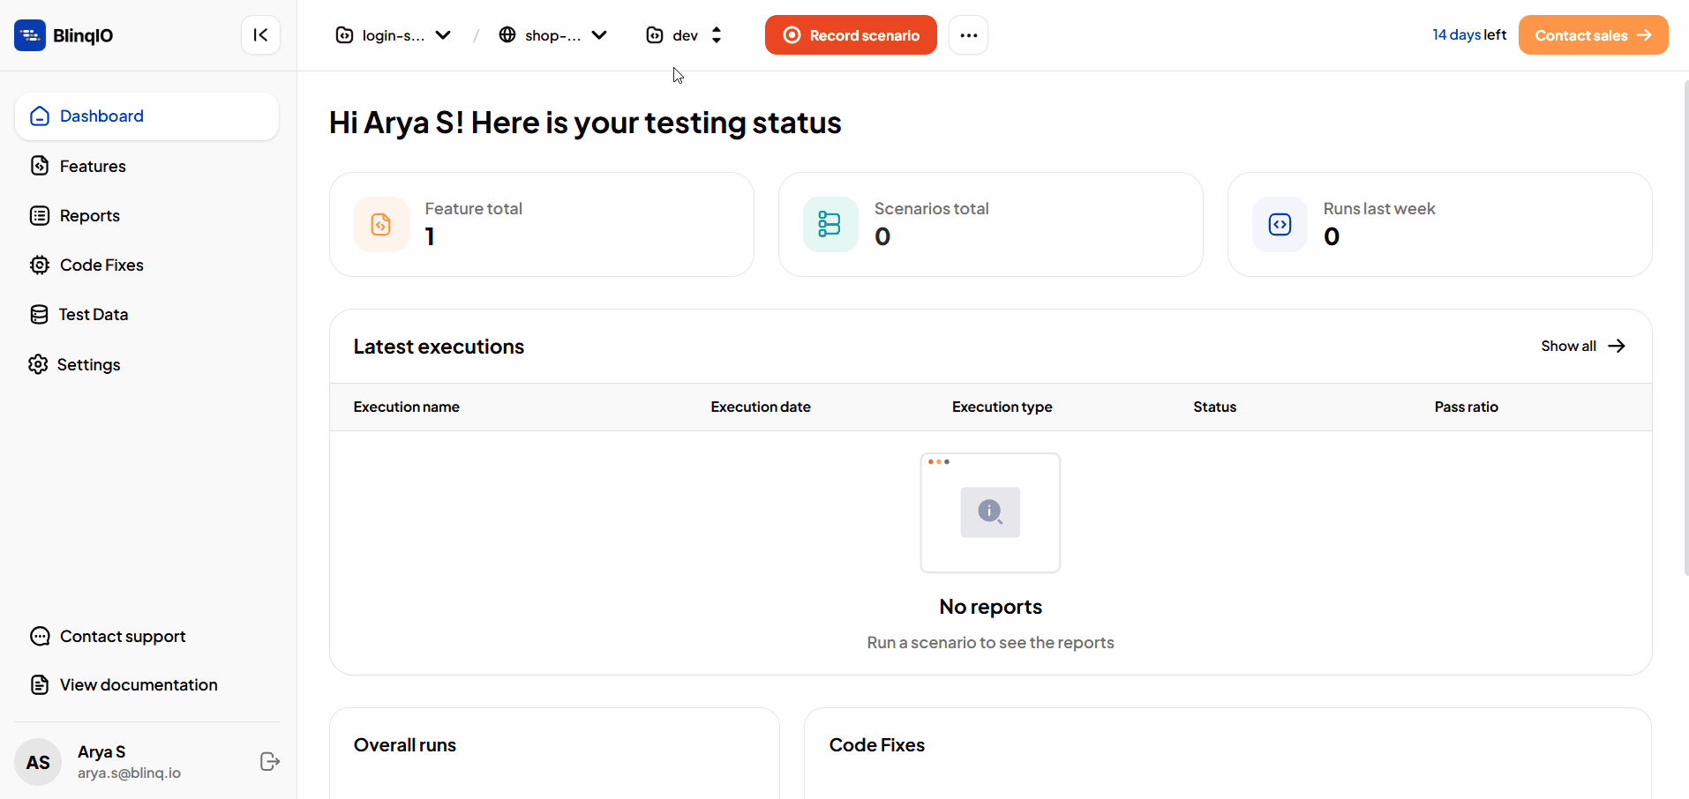1689x799 pixels.
Task: Open the three-dots more options menu
Action: tap(968, 35)
